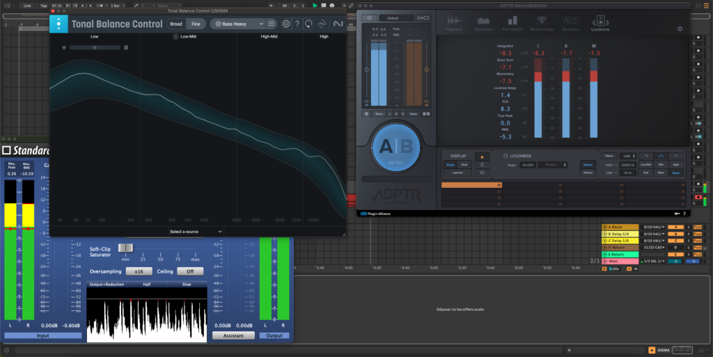Open Tonal Balance Control settings gear
The height and width of the screenshot is (357, 713).
tap(286, 24)
